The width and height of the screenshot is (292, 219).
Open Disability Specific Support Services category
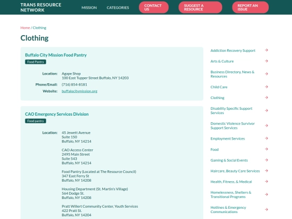(x=231, y=111)
